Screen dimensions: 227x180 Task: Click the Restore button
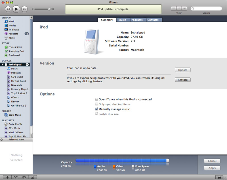coord(183,80)
